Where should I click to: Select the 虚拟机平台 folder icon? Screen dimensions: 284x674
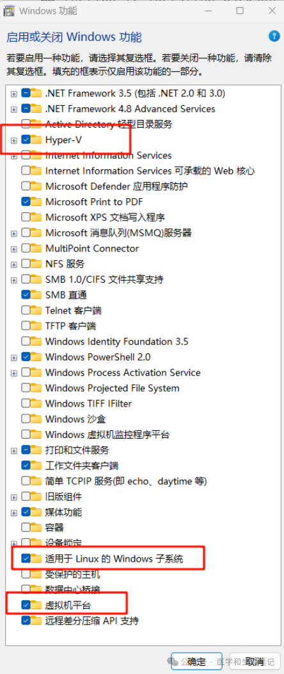[36, 605]
